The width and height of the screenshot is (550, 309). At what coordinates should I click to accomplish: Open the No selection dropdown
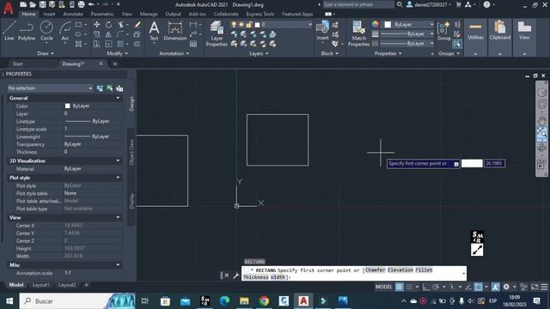50,88
